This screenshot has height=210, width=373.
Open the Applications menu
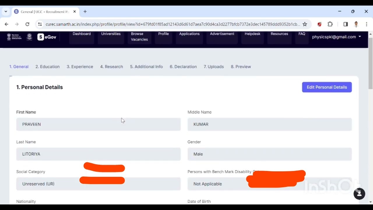coord(189,34)
